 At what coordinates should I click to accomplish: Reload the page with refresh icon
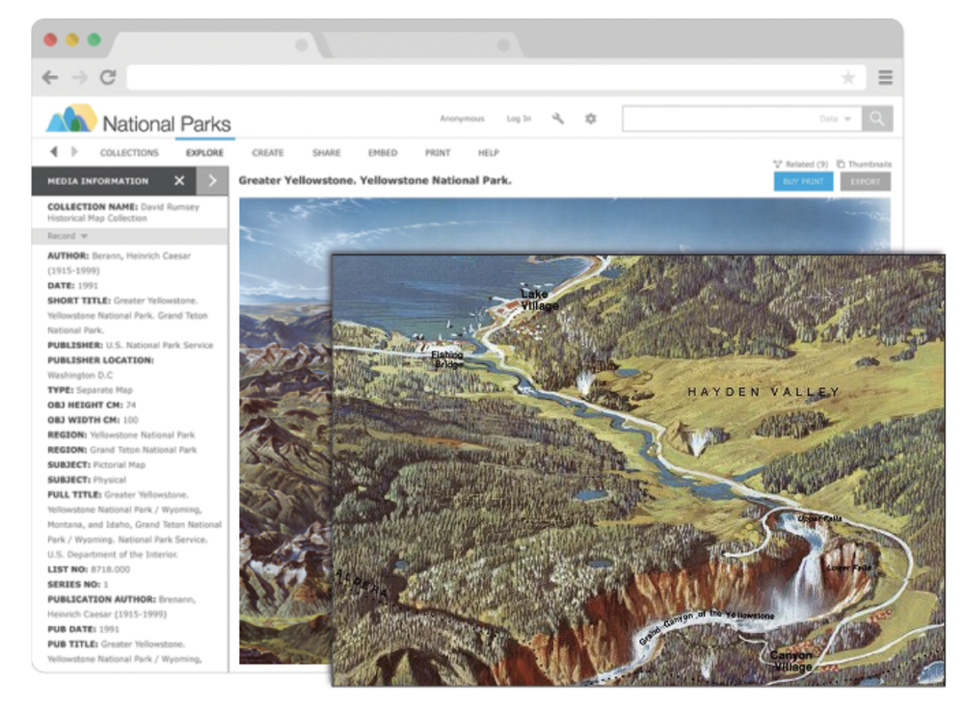tap(108, 77)
